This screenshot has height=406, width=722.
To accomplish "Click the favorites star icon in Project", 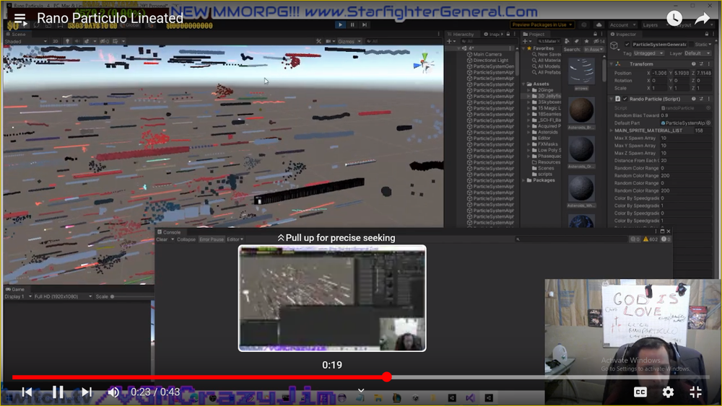I will click(x=586, y=41).
